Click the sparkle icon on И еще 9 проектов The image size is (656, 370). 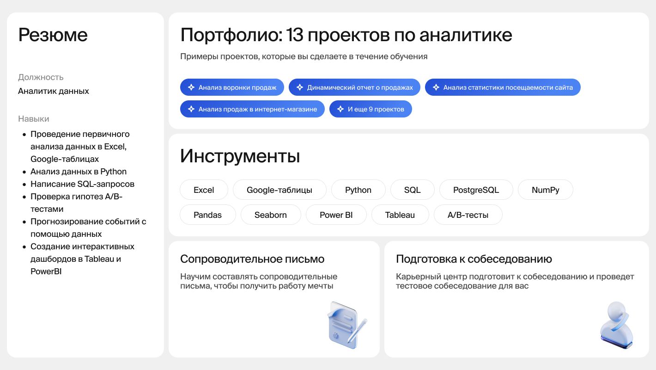click(340, 109)
